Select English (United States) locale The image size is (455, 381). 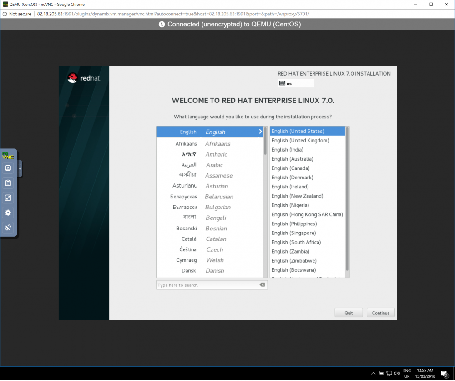pos(307,131)
